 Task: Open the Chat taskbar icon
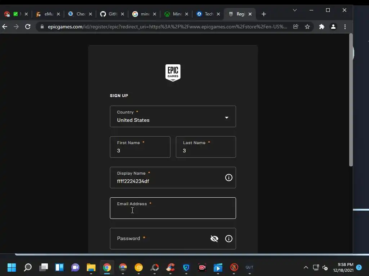(75, 267)
